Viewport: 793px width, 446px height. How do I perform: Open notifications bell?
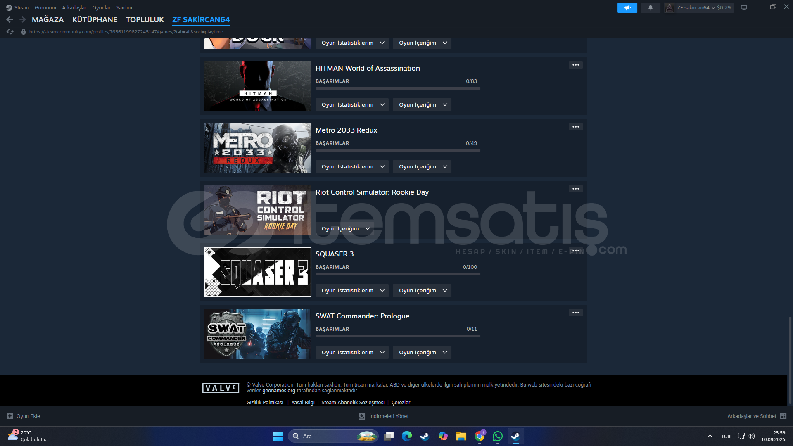650,8
